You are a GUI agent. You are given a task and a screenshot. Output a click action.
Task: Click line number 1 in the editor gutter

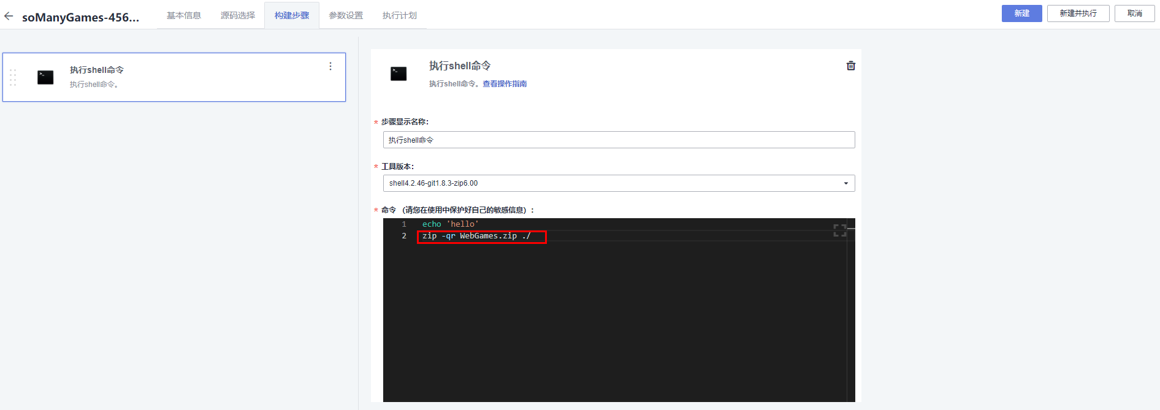point(404,224)
